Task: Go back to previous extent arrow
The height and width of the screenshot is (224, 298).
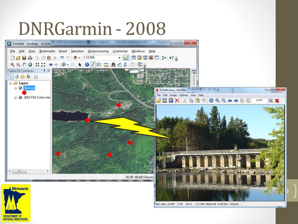Action: pos(51,65)
